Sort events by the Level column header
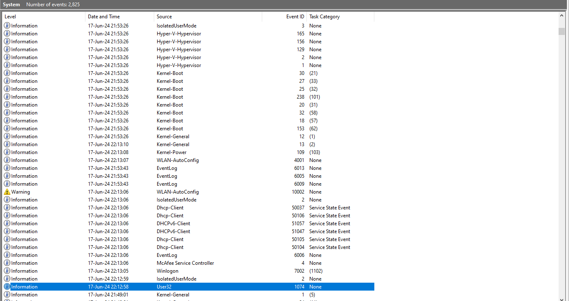This screenshot has width=569, height=301. (x=43, y=17)
